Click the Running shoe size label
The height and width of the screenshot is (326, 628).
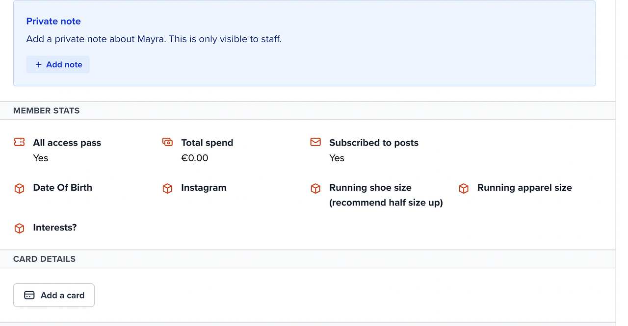tap(370, 188)
